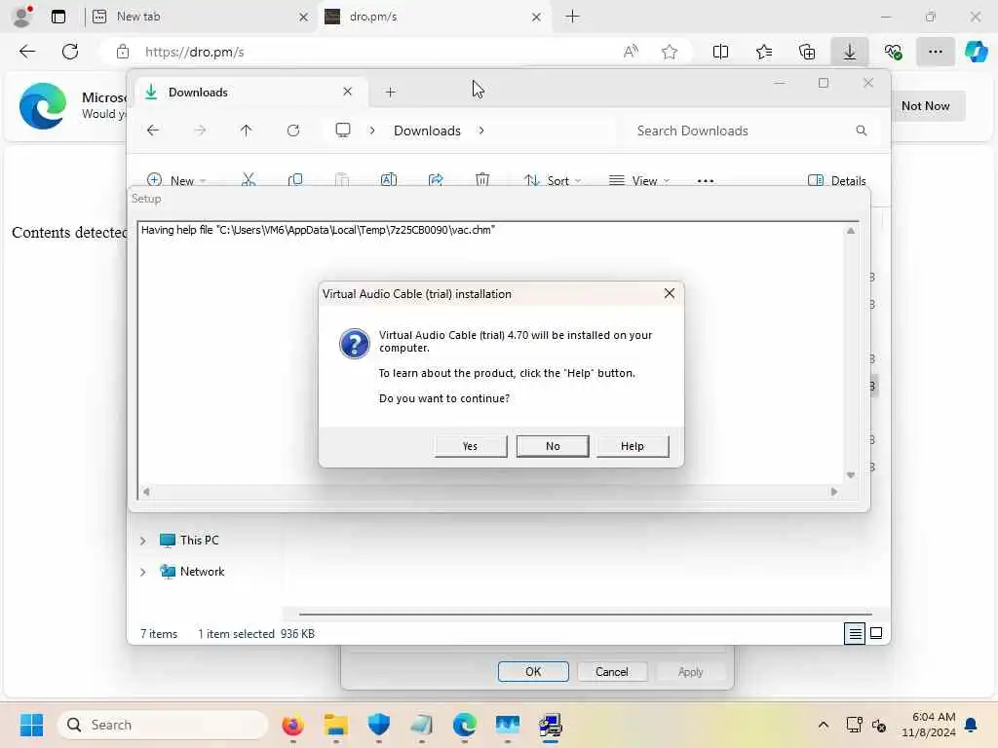Go forward in File Explorer navigation

pyautogui.click(x=200, y=131)
